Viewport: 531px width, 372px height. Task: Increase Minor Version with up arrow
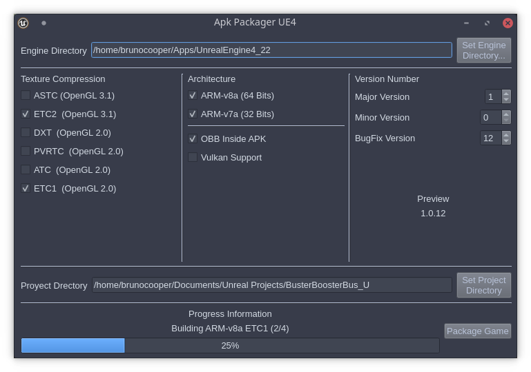[506, 114]
